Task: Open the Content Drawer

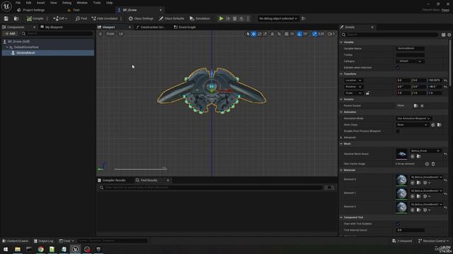Action: click(x=16, y=241)
